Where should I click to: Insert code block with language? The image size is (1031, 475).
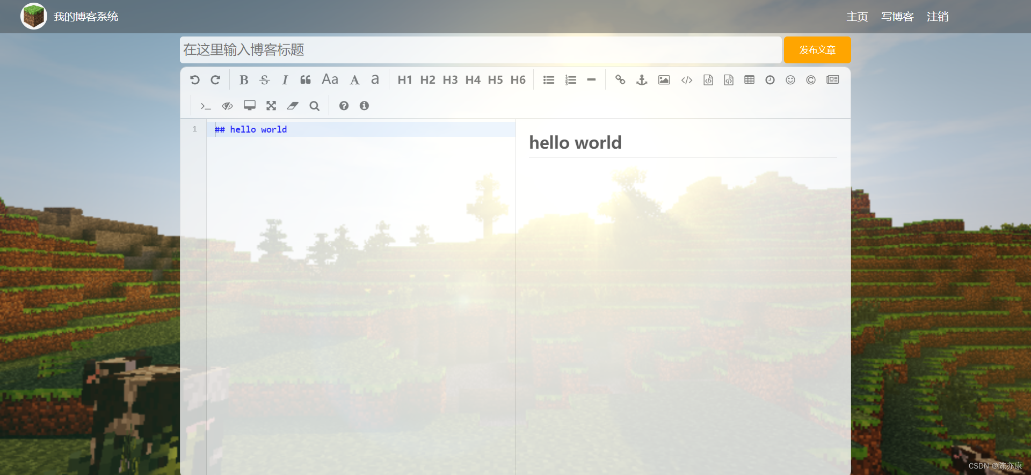729,80
